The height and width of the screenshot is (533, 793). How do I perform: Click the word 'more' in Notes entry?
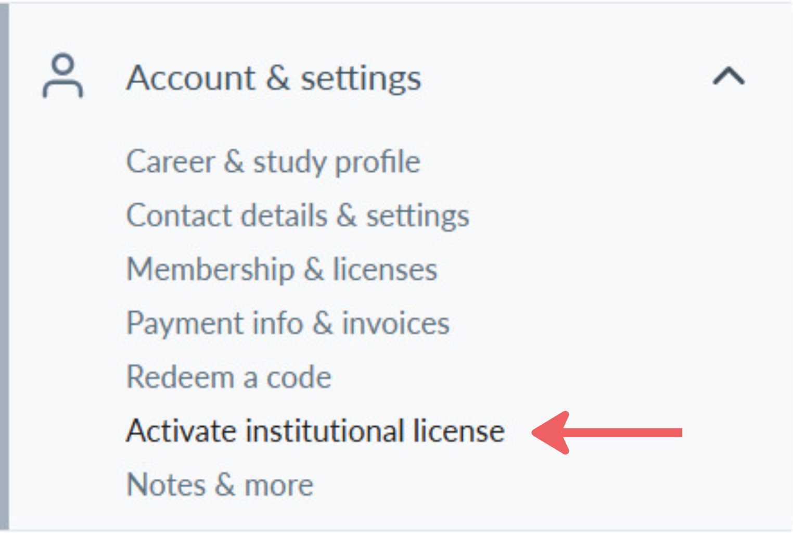(279, 486)
